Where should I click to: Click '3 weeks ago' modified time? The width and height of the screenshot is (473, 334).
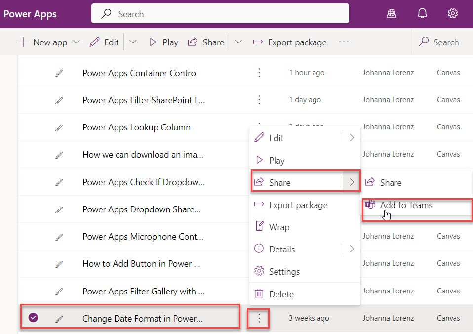click(309, 318)
